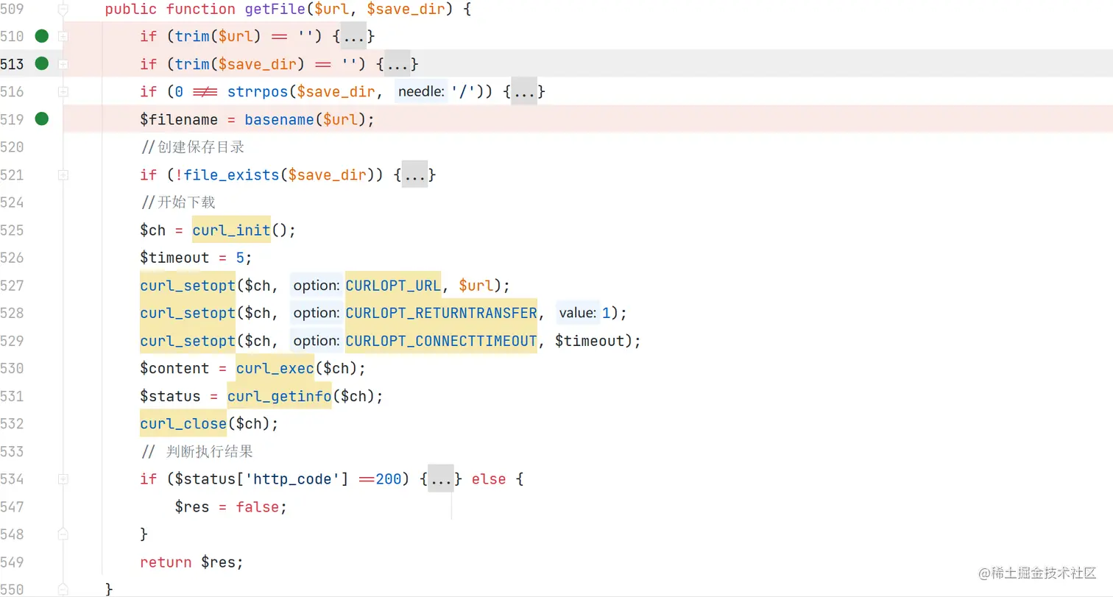Viewport: 1113px width, 597px height.
Task: Expand the gutter fold marker on line 513
Action: pyautogui.click(x=63, y=64)
